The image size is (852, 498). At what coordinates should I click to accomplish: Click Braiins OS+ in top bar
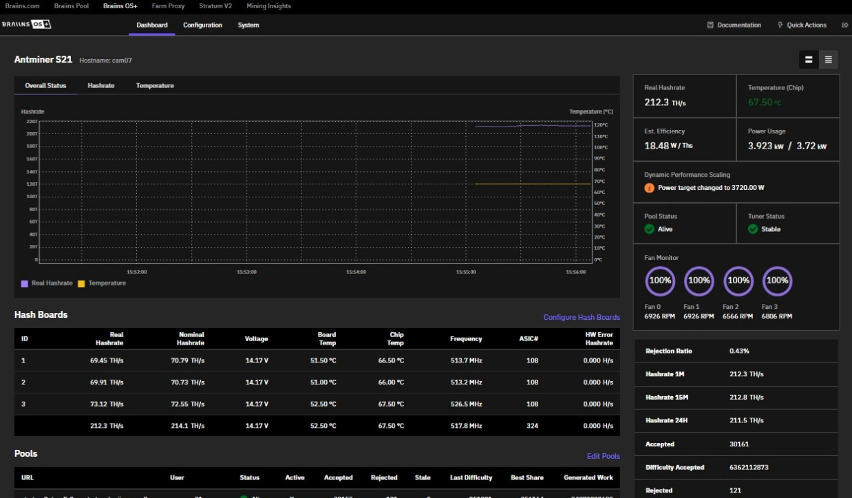(120, 6)
